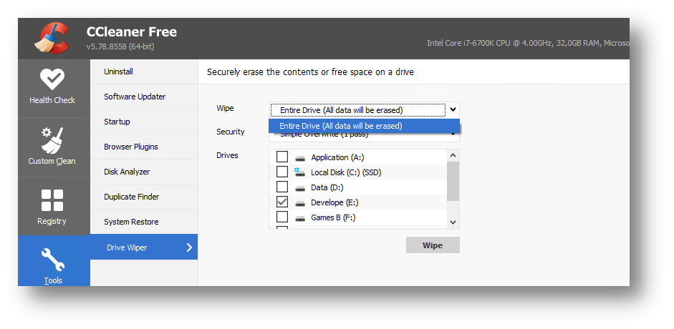
Task: Click the drives list scrollbar thumb
Action: [x=453, y=181]
